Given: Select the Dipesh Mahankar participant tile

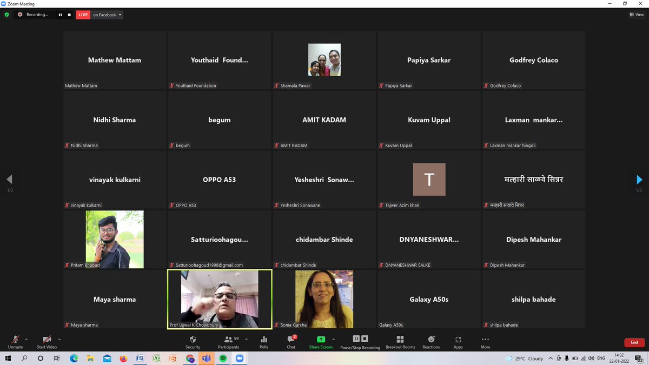Looking at the screenshot, I should click(x=534, y=239).
